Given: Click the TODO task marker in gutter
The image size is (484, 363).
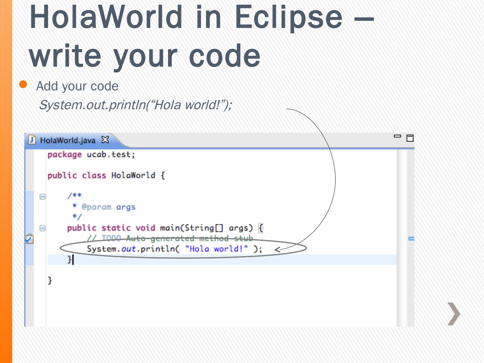Looking at the screenshot, I should coord(30,239).
